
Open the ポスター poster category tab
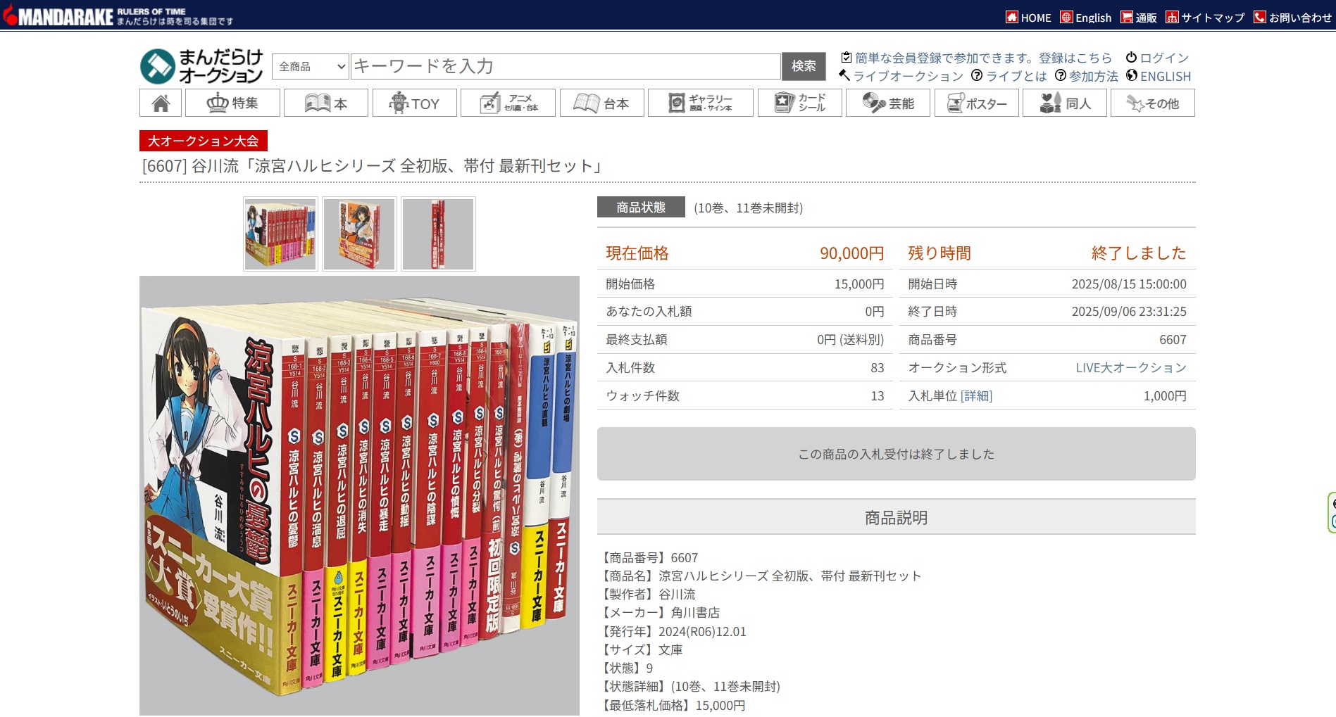tap(977, 103)
